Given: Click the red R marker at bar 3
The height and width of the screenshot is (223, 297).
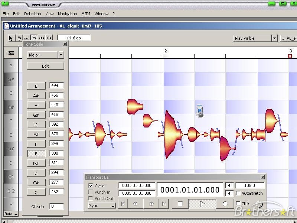Looking at the screenshot, I should point(290,56).
